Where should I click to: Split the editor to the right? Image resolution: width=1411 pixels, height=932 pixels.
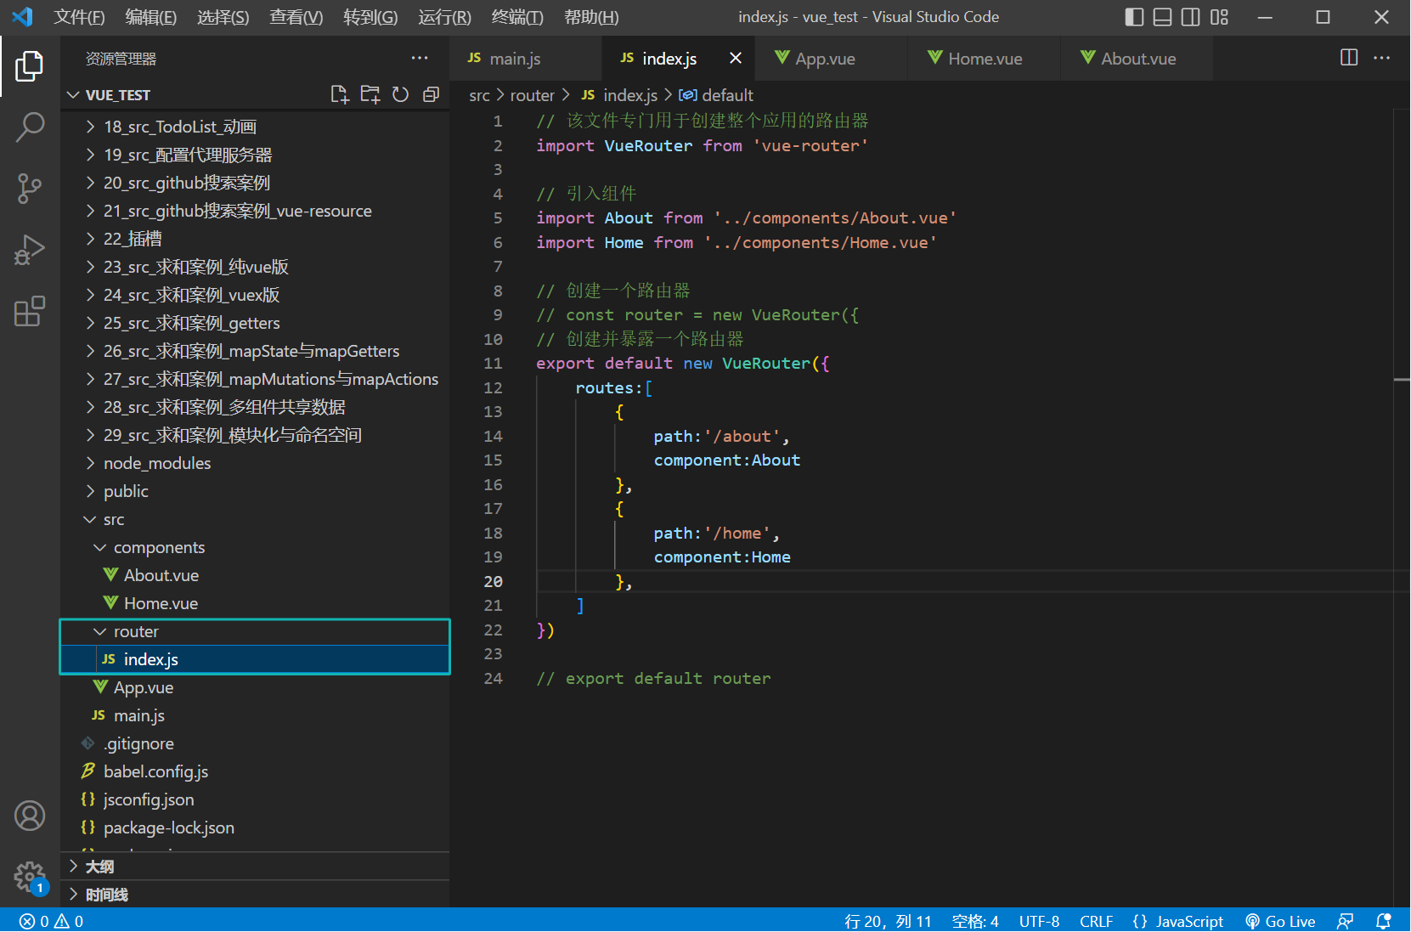(x=1349, y=58)
